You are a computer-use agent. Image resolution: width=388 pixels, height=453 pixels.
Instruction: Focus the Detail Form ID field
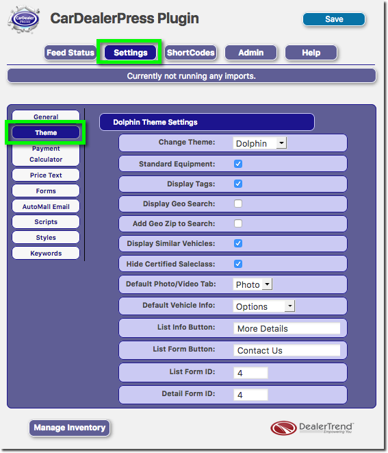click(x=250, y=395)
